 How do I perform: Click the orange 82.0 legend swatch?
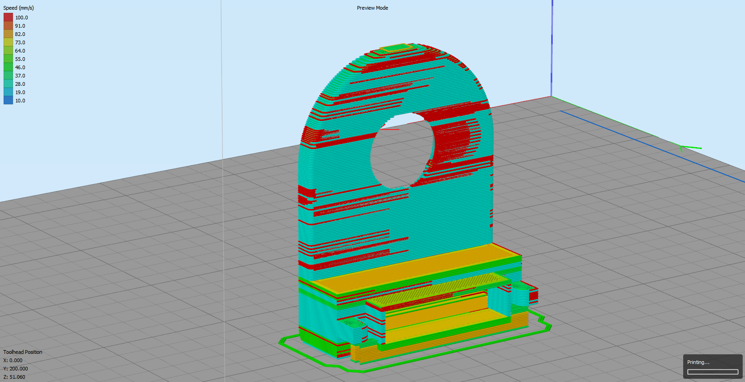8,34
